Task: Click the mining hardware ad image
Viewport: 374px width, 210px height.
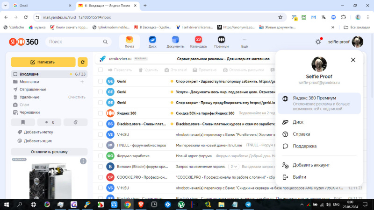Action: (x=50, y=181)
